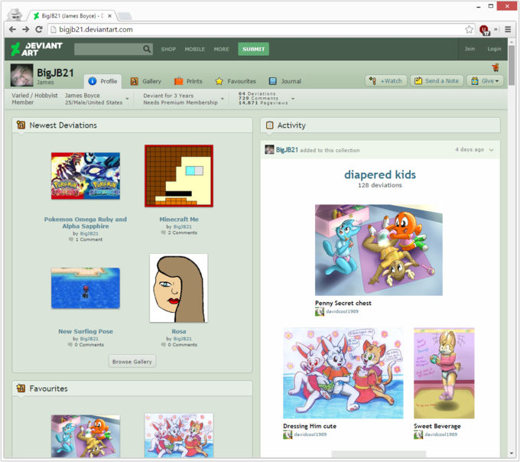This screenshot has height=462, width=520.
Task: Click the page vertical scrollbar thumb
Action: pos(512,65)
